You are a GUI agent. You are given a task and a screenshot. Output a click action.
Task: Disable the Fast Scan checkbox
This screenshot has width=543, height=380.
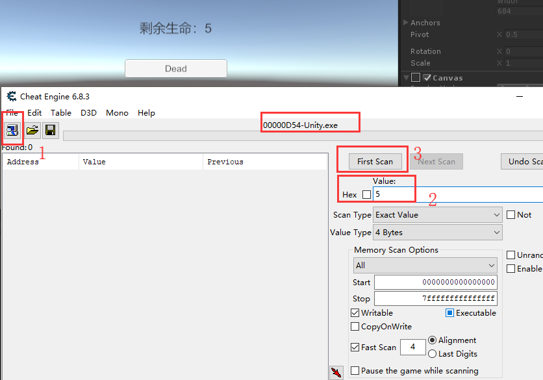click(355, 347)
